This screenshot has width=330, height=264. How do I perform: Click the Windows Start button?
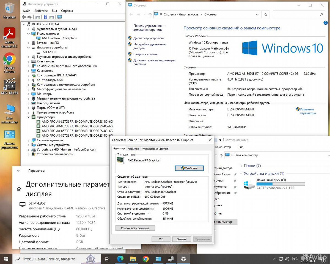(x=6, y=259)
